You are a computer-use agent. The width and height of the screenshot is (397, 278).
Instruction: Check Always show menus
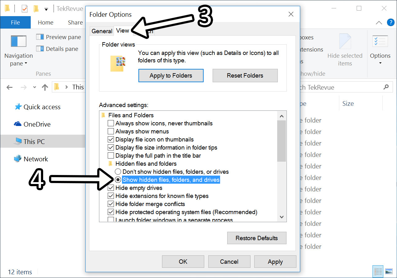click(x=111, y=131)
